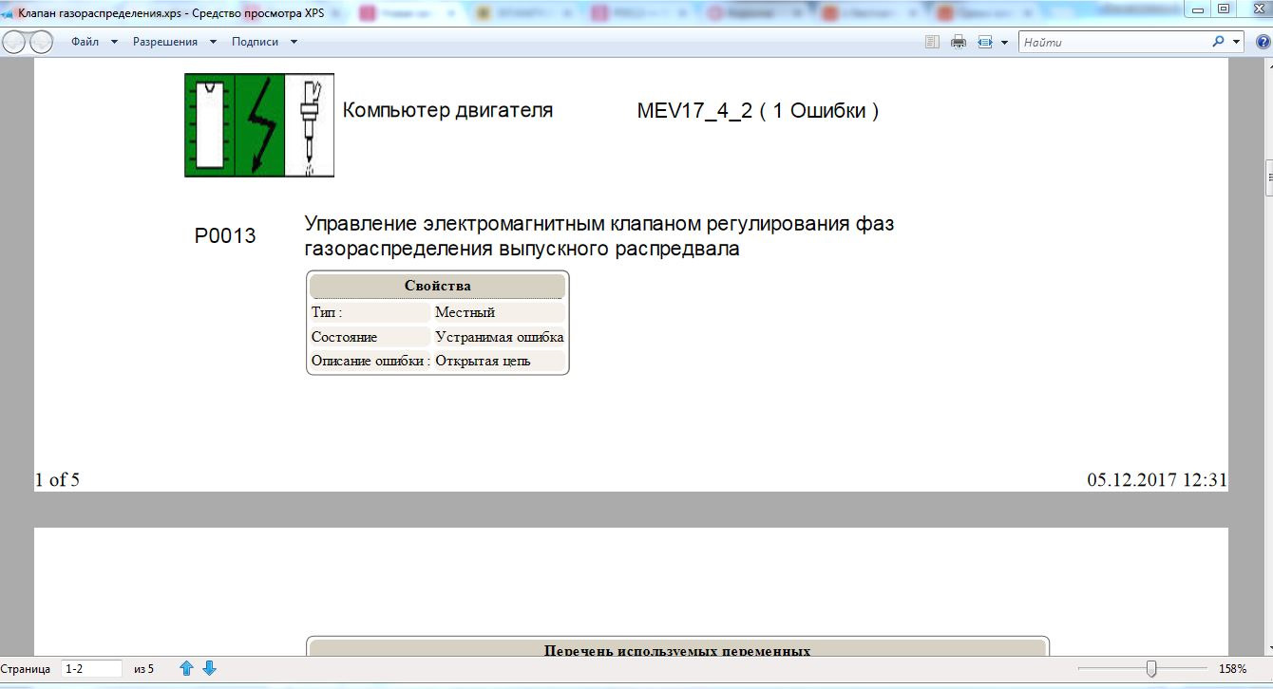Open help with the question mark icon

pyautogui.click(x=1262, y=42)
